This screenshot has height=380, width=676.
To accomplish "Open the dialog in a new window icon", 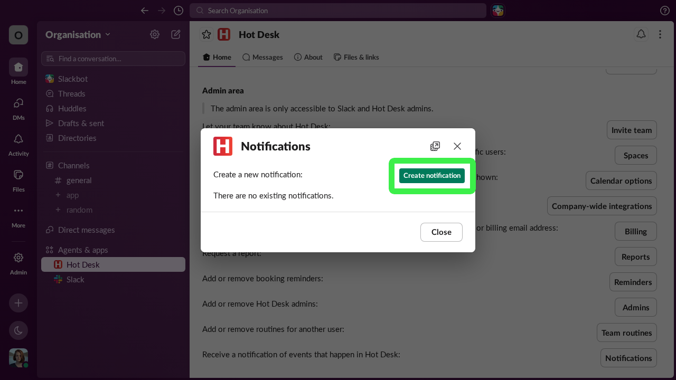I will [435, 146].
